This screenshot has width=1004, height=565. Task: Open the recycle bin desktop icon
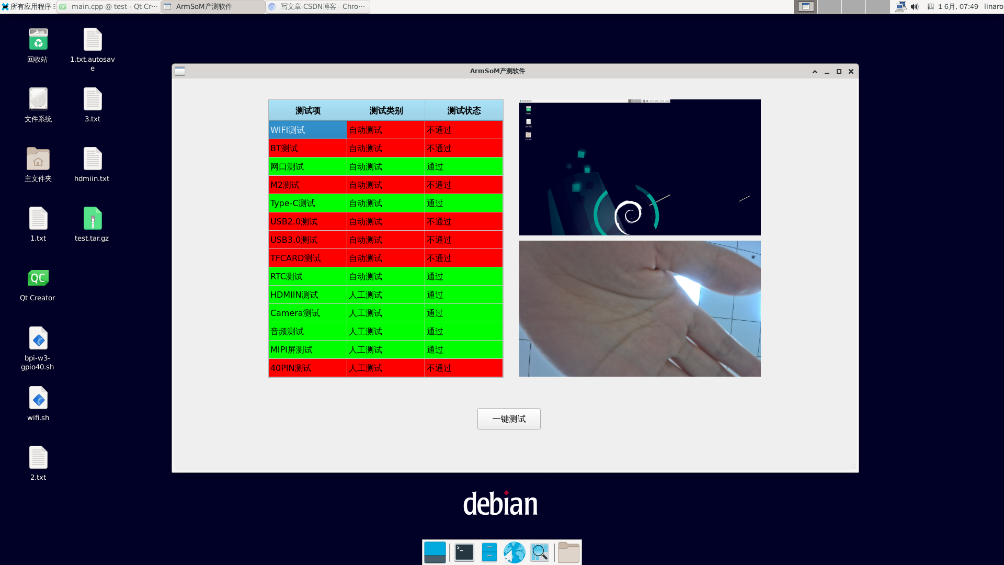(x=38, y=40)
